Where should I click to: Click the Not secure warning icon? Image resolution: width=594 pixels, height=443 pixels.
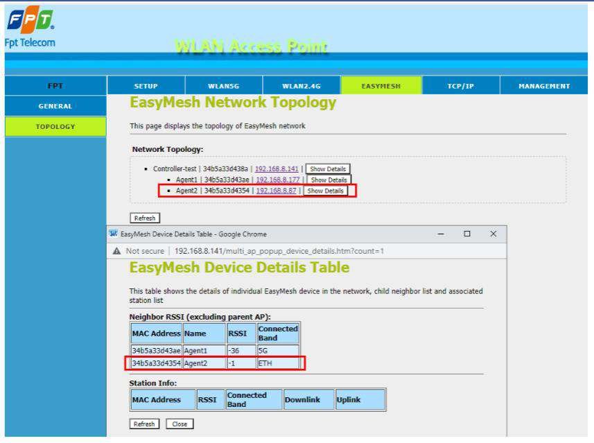click(116, 251)
